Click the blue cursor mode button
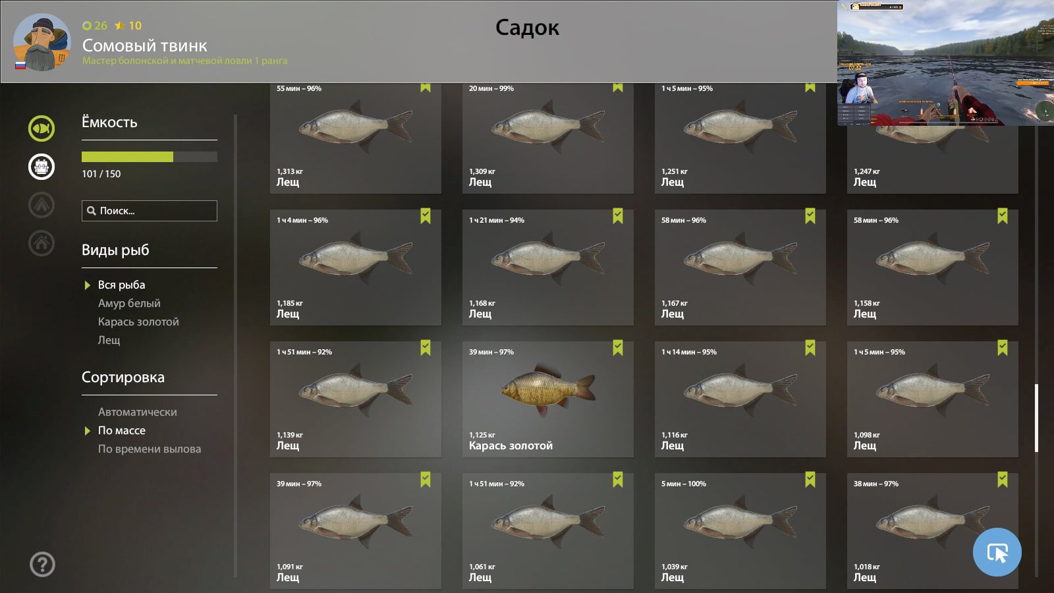 [x=997, y=552]
